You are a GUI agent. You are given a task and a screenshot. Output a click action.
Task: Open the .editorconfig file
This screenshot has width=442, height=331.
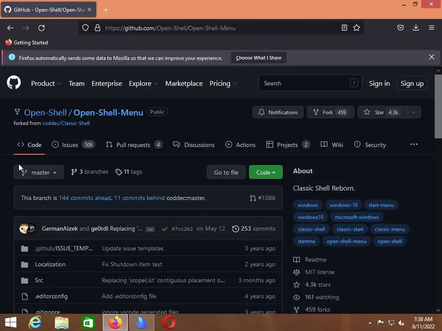(x=51, y=296)
